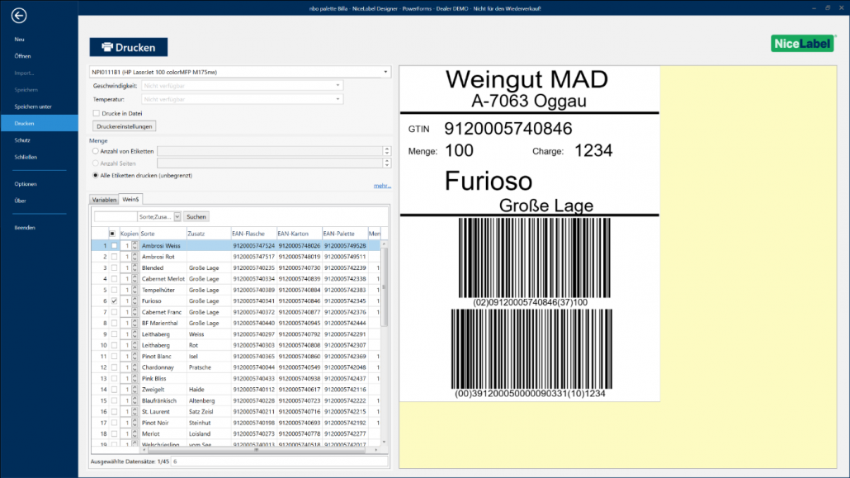The height and width of the screenshot is (478, 850).
Task: Check the Ambrosi Weiss row checkbox
Action: [114, 246]
